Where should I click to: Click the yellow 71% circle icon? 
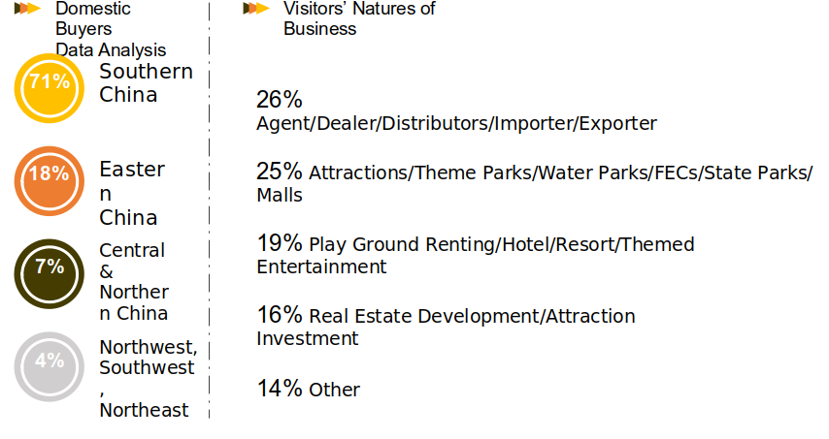[x=50, y=88]
